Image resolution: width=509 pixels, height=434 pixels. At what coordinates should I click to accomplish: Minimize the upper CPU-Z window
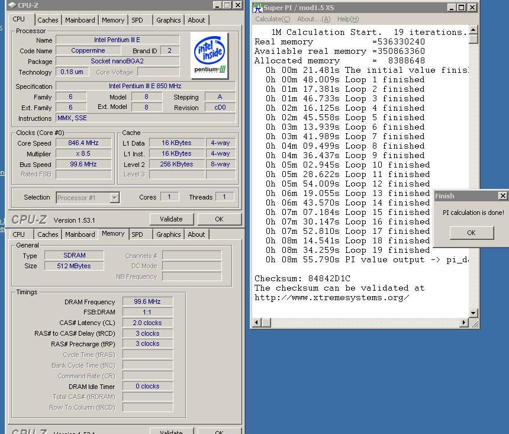[x=217, y=5]
